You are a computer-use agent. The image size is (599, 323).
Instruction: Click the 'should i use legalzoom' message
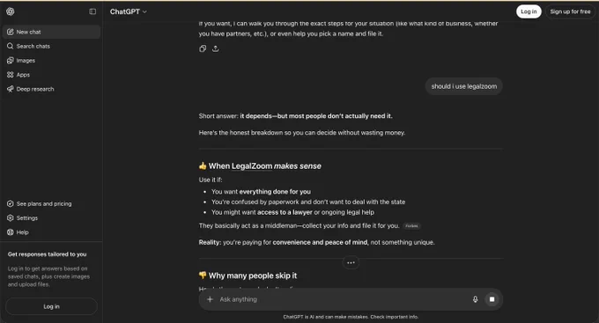pos(463,86)
